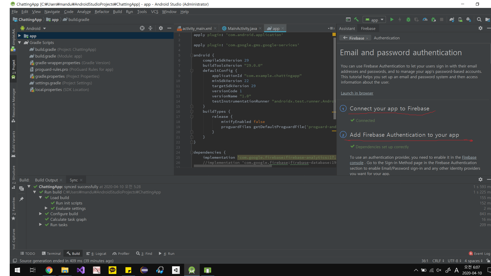This screenshot has height=276, width=491.
Task: Open the Structure side panel
Action: 14,177
